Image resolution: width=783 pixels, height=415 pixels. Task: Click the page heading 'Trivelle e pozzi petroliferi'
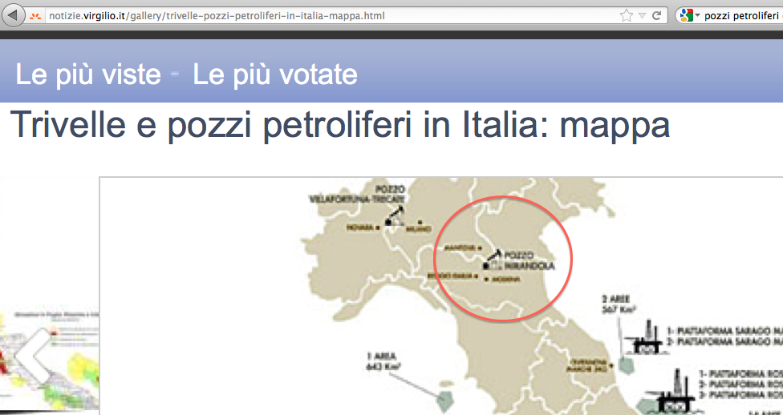[339, 125]
